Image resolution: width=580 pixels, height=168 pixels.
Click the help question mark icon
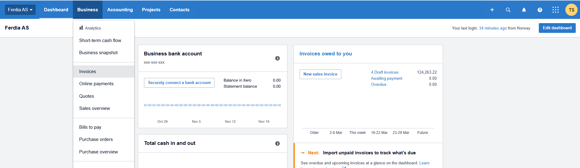[540, 10]
